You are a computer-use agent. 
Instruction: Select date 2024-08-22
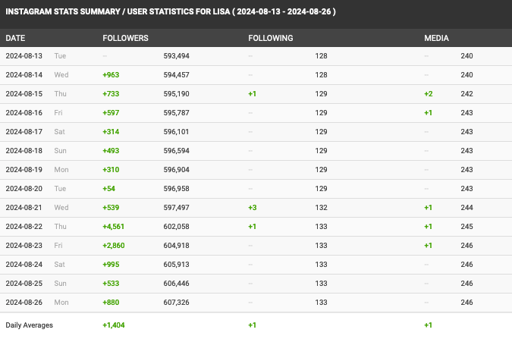point(24,226)
